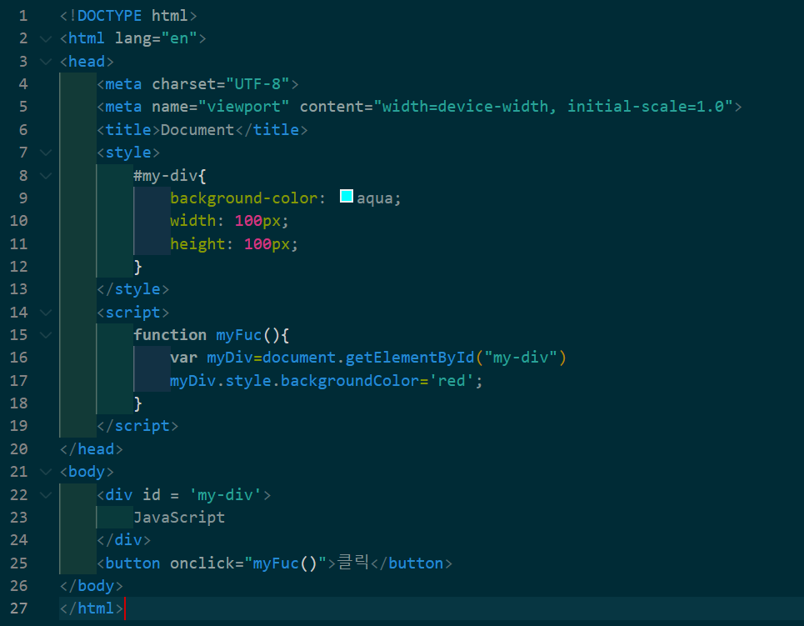This screenshot has width=804, height=626.
Task: Collapse the style block fold on line 7
Action: click(46, 153)
